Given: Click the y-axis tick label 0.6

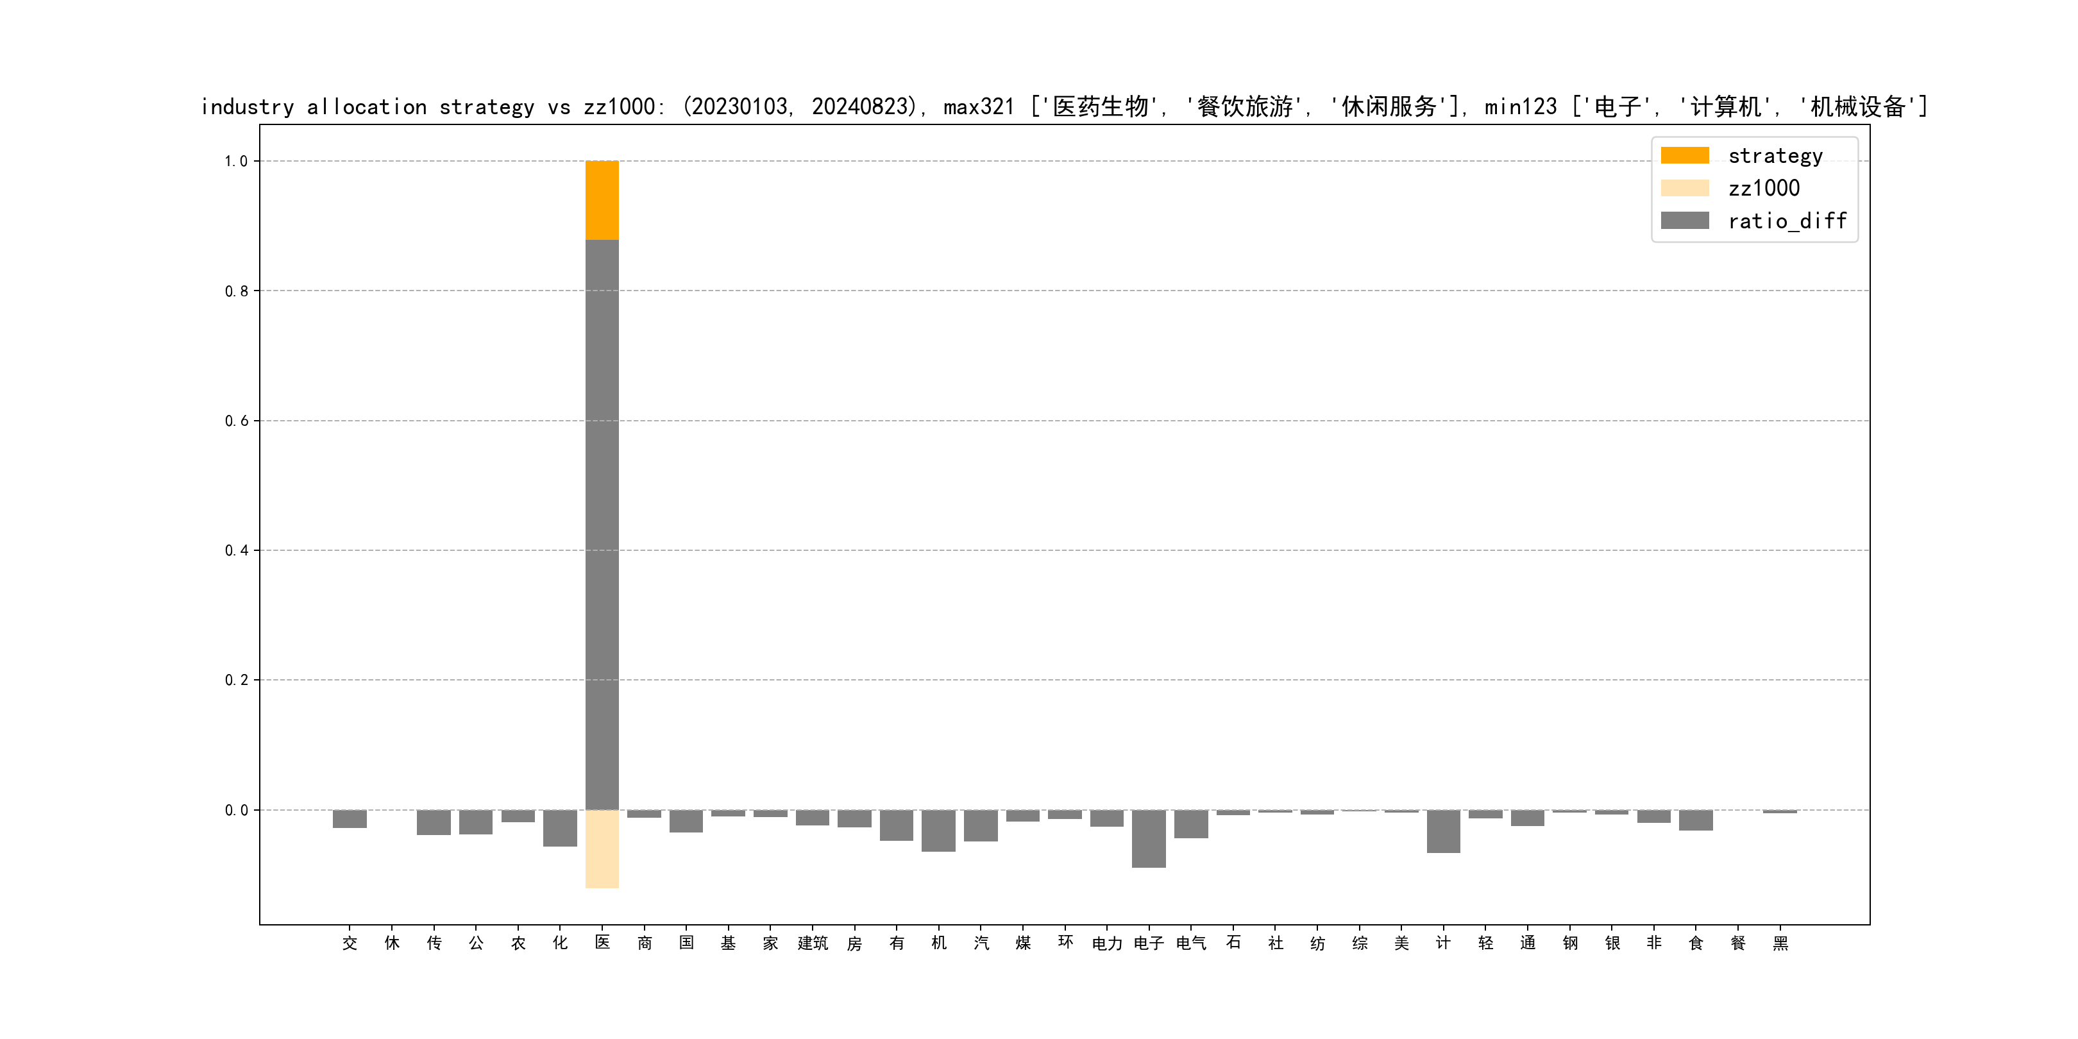Looking at the screenshot, I should 237,421.
